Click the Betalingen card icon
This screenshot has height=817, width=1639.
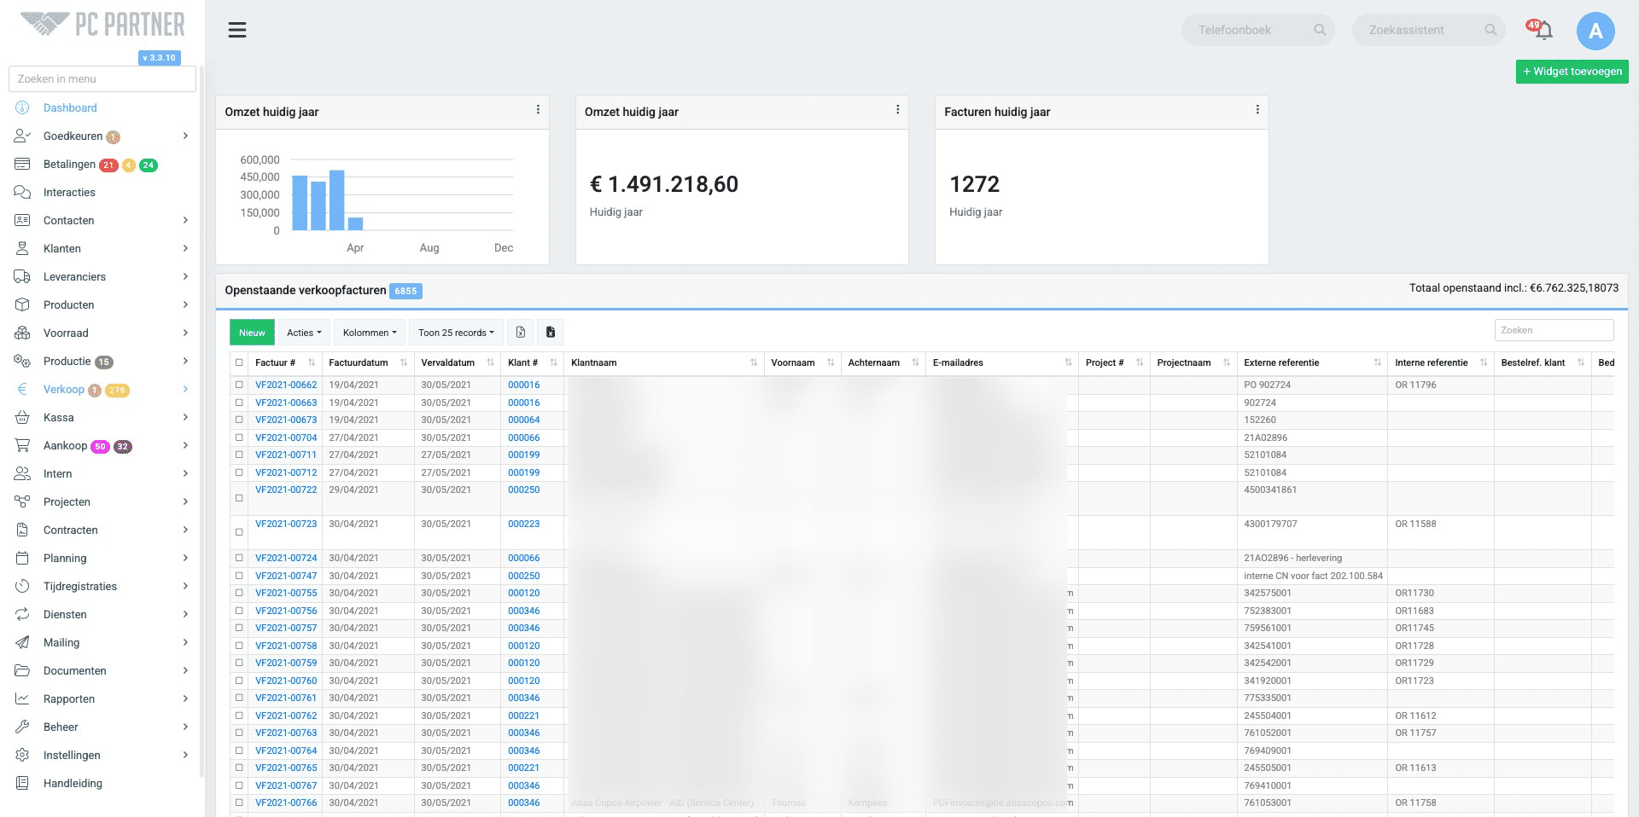click(x=23, y=164)
